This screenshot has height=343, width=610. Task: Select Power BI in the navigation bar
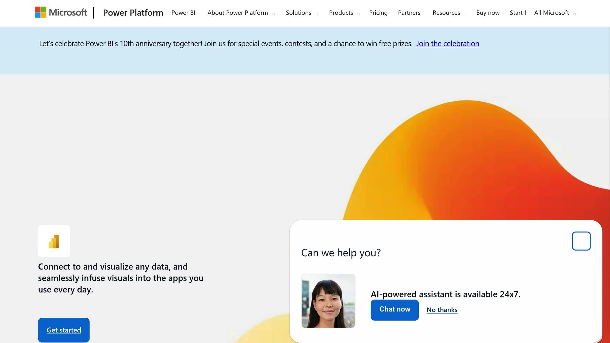183,13
